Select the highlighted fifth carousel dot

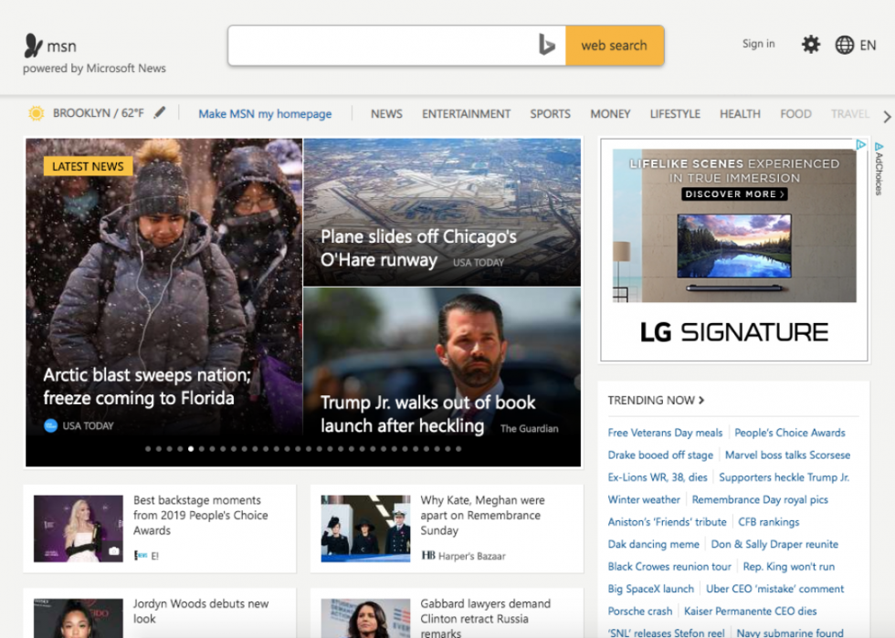click(x=191, y=448)
